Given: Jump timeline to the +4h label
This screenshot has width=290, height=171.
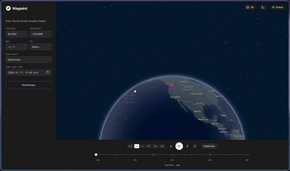Looking at the screenshot, I should click(x=172, y=160).
